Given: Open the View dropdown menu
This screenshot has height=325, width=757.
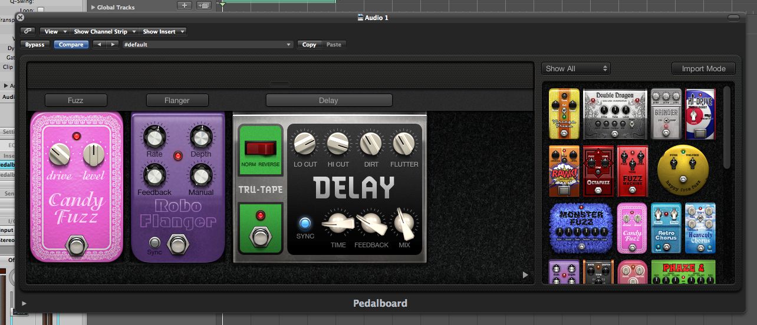Looking at the screenshot, I should point(54,31).
